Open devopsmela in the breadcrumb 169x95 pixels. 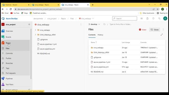38,18
